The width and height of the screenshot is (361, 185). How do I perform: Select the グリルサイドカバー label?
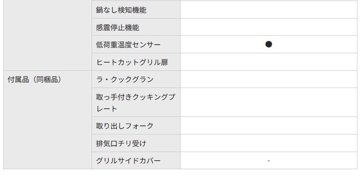128,161
